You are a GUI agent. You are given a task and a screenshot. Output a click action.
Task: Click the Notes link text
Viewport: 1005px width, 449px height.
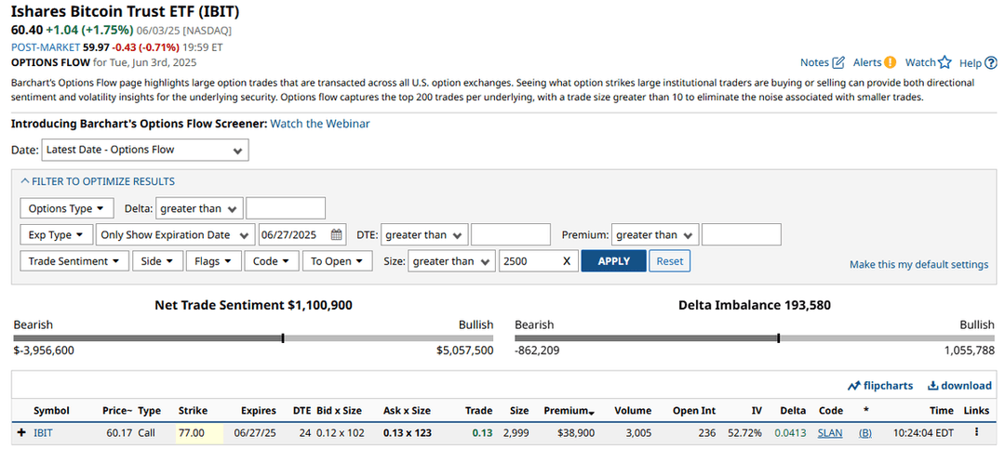[x=814, y=63]
